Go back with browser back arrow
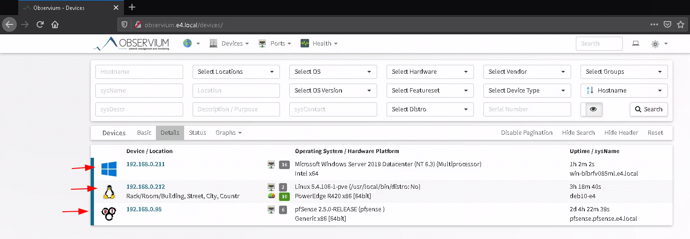The image size is (690, 239). (10, 24)
